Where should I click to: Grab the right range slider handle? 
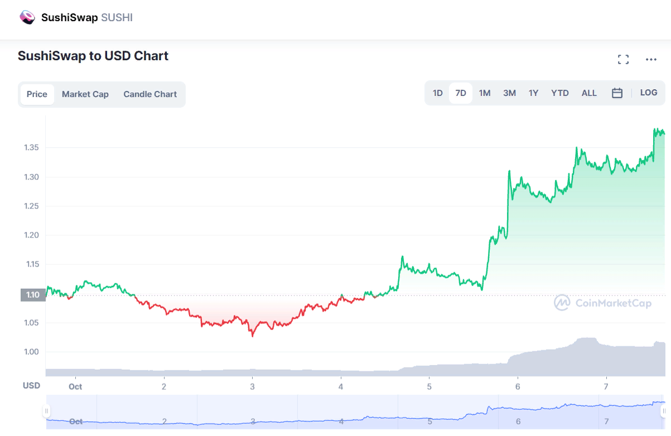tap(664, 411)
